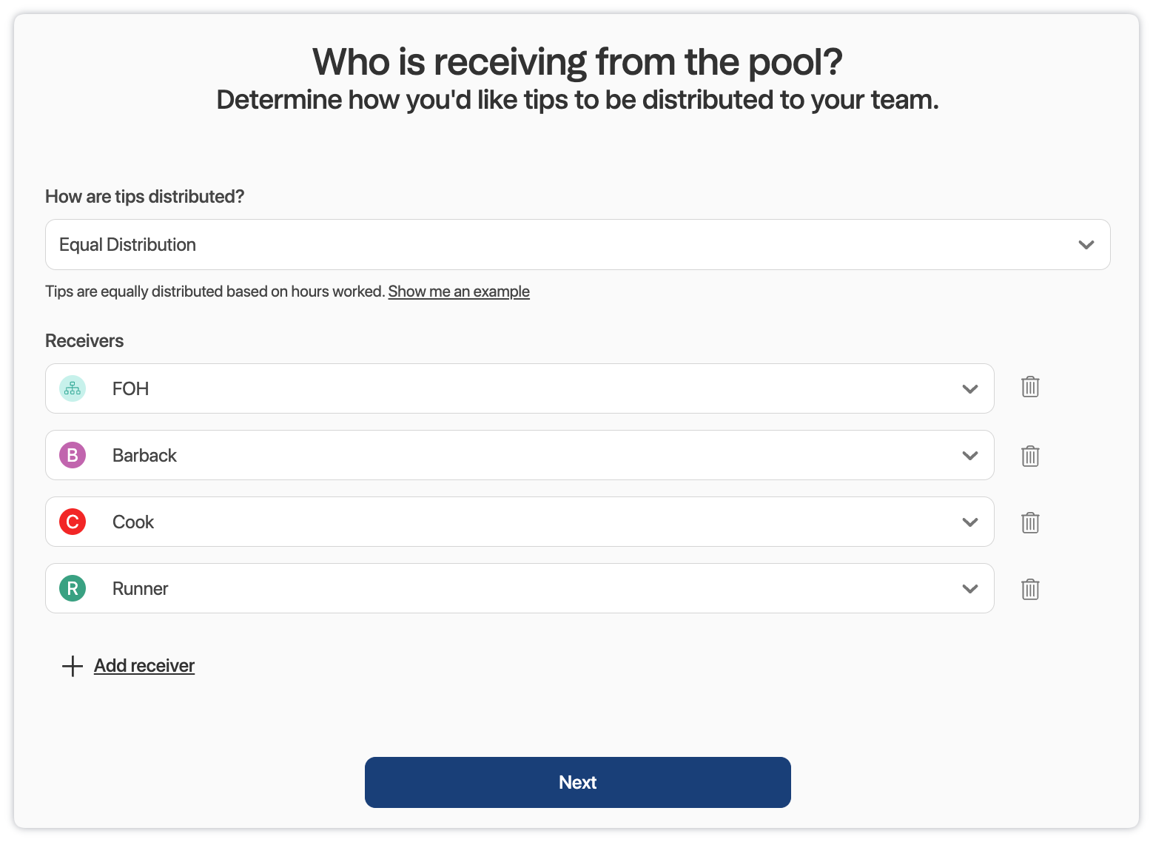Remove Barback receiver using trash icon
This screenshot has width=1153, height=842.
[1030, 456]
